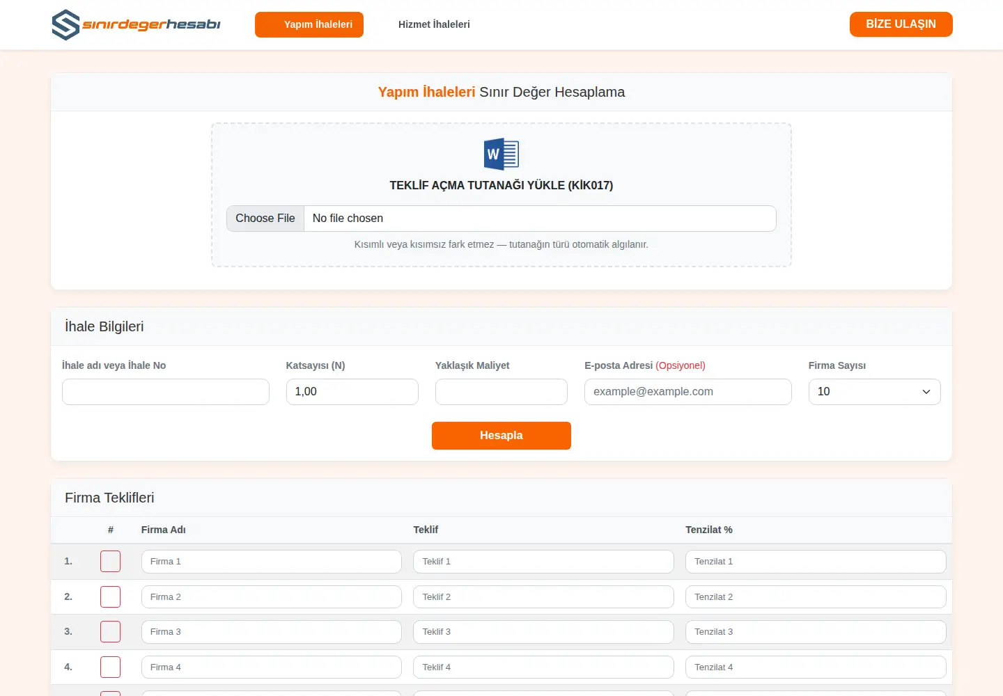1003x696 pixels.
Task: Click the 'İhale Bilgileri' section heading
Action: click(x=104, y=326)
